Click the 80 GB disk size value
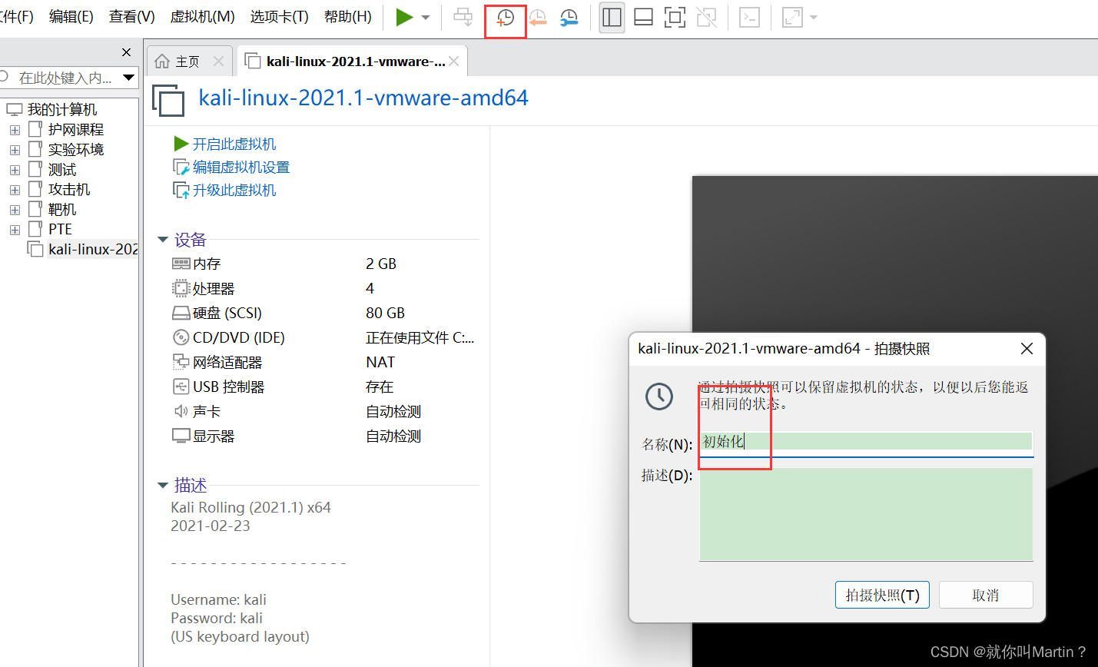1098x667 pixels. (385, 313)
